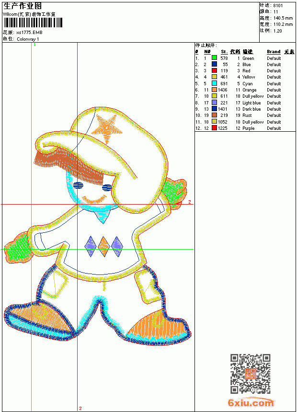Choose the Orange swatch beside 1436
This screenshot has width=297, height=412.
[214, 90]
